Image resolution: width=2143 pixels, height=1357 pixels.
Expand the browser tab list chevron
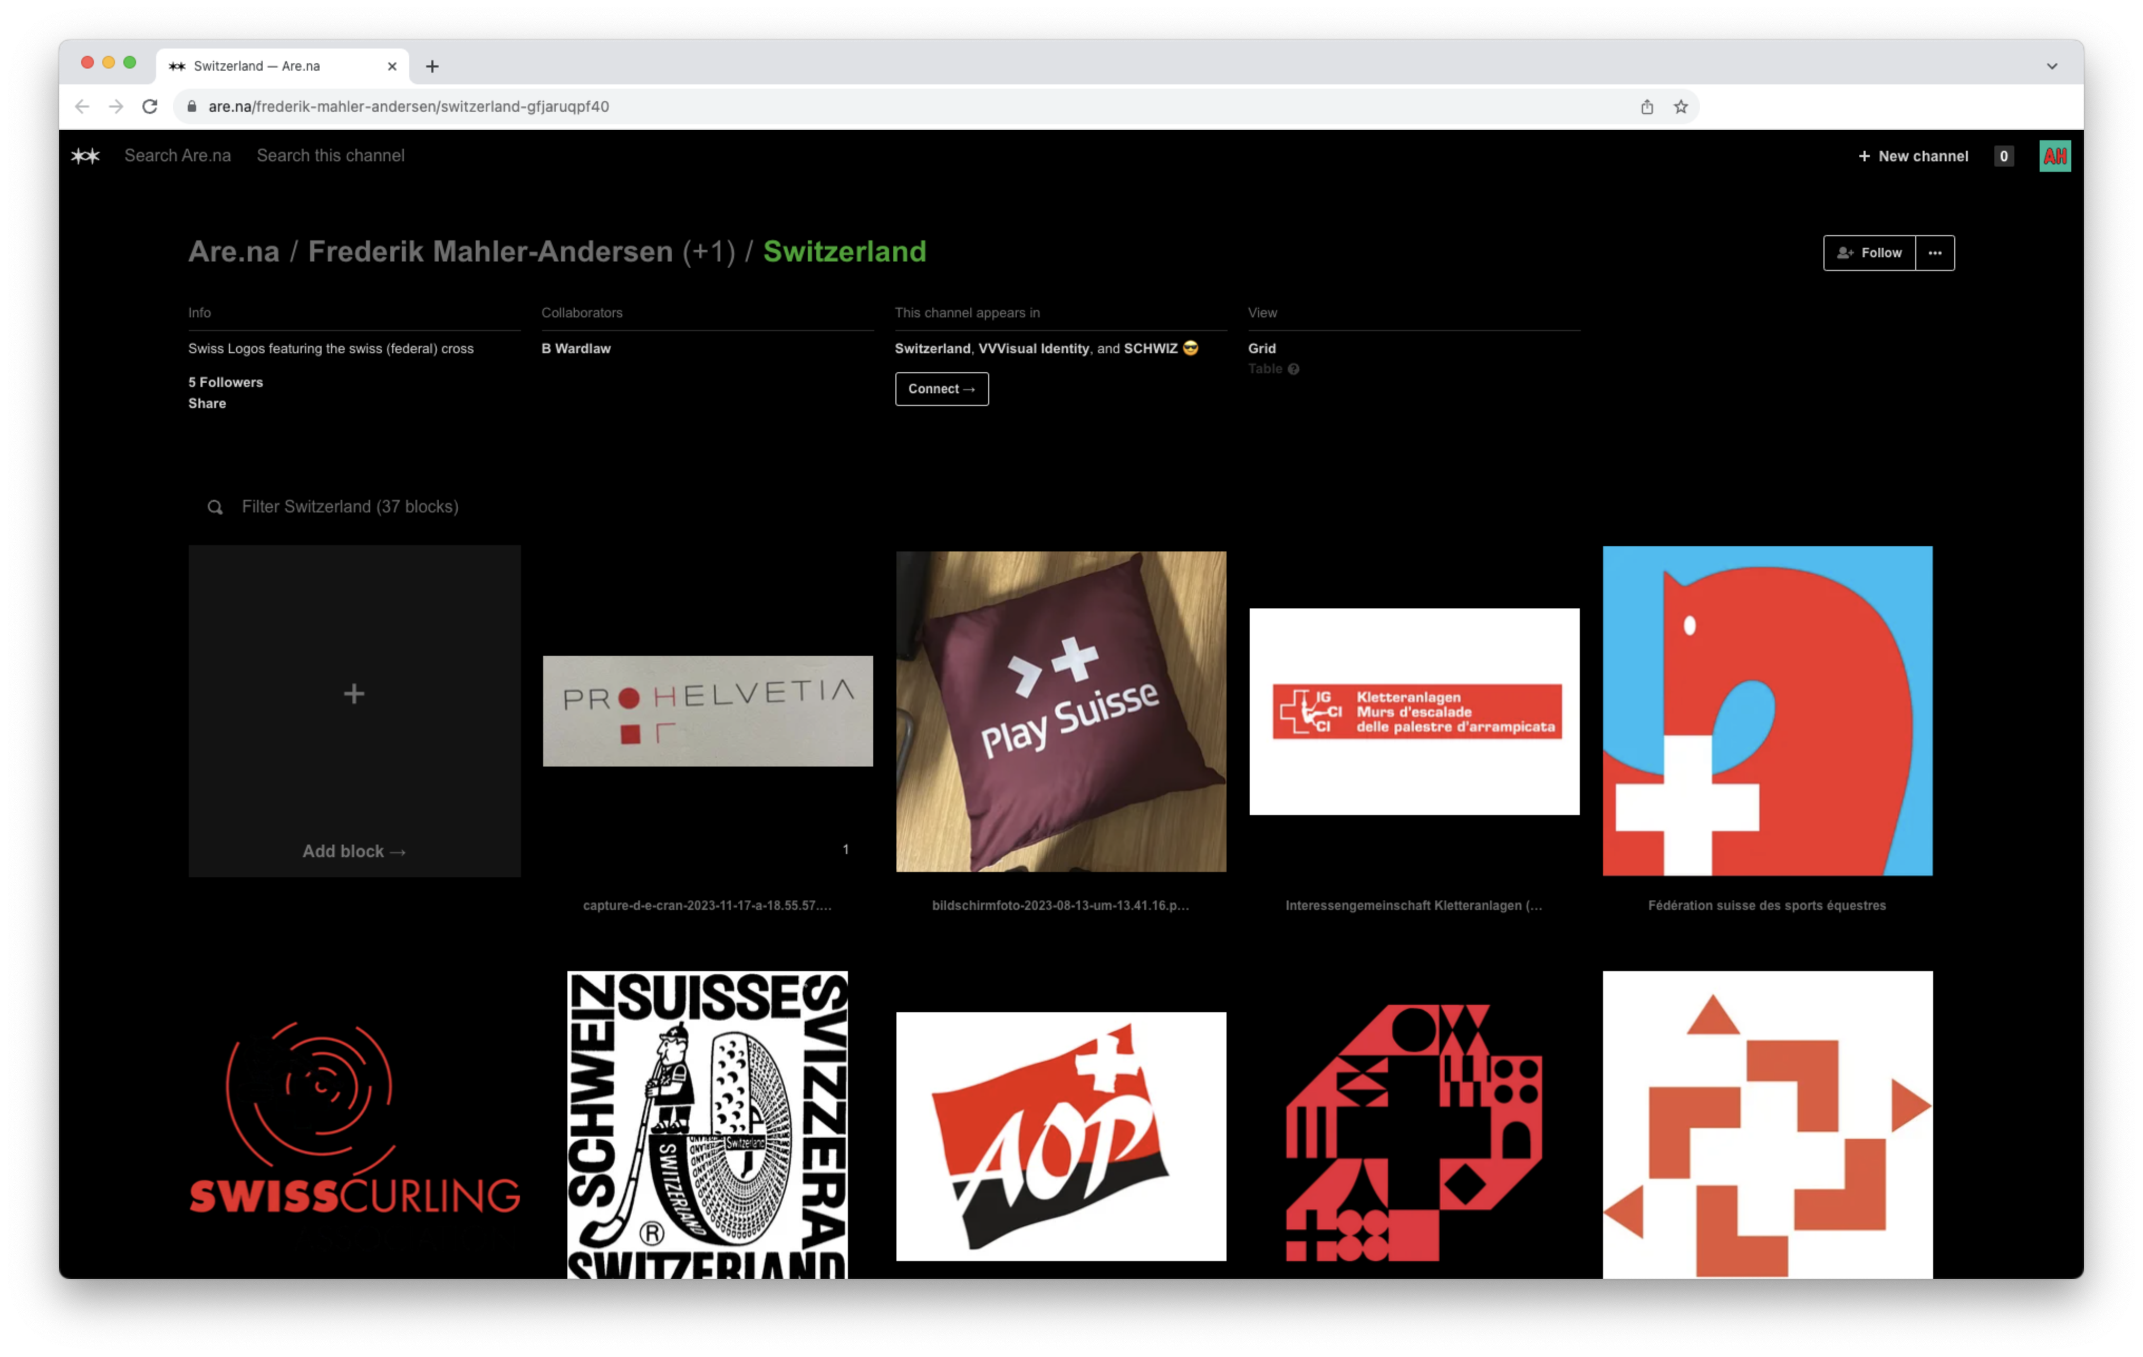2051,67
